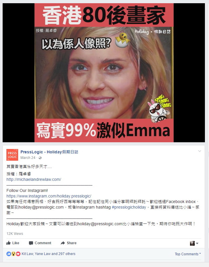The width and height of the screenshot is (209, 267).
Task: Click the March 24 post timestamp
Action: click(28, 158)
